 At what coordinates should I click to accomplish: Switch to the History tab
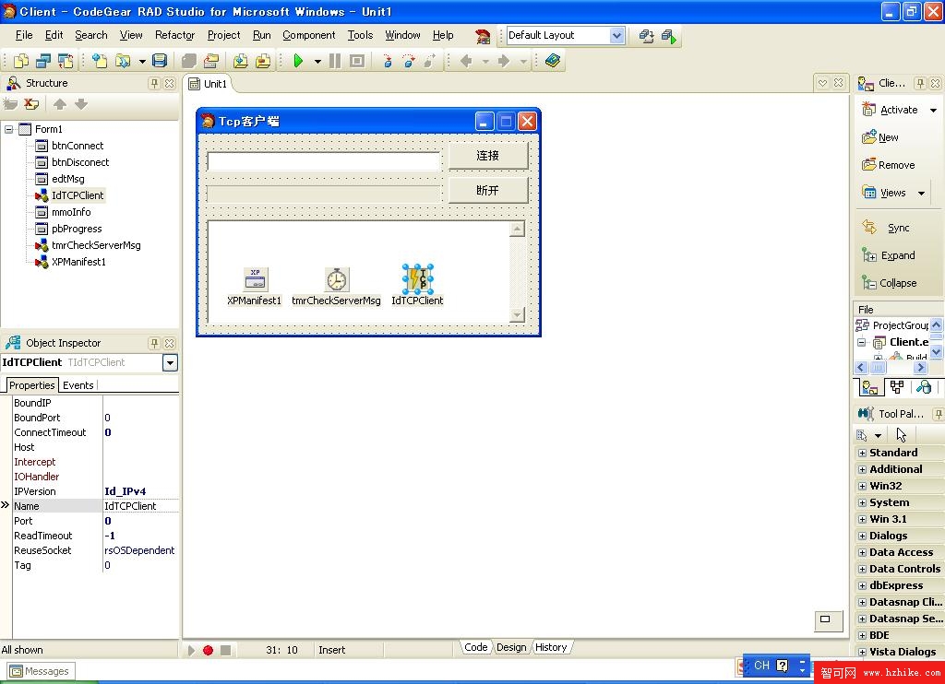click(x=551, y=647)
